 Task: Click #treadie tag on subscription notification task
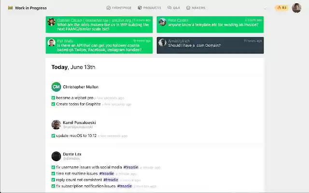click(x=125, y=186)
